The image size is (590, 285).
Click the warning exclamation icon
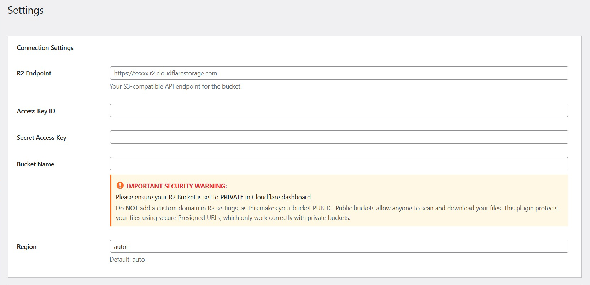pos(120,185)
